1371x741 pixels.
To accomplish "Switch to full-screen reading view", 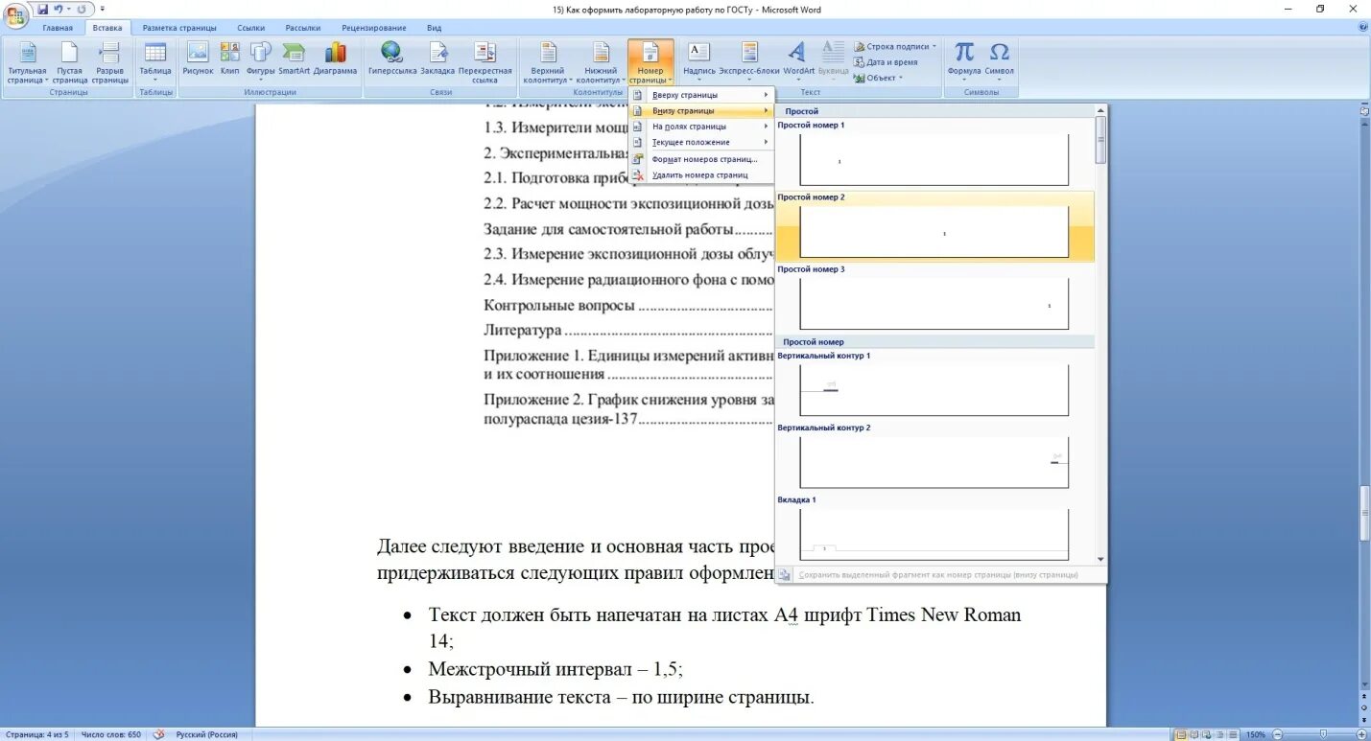I will point(1194,734).
